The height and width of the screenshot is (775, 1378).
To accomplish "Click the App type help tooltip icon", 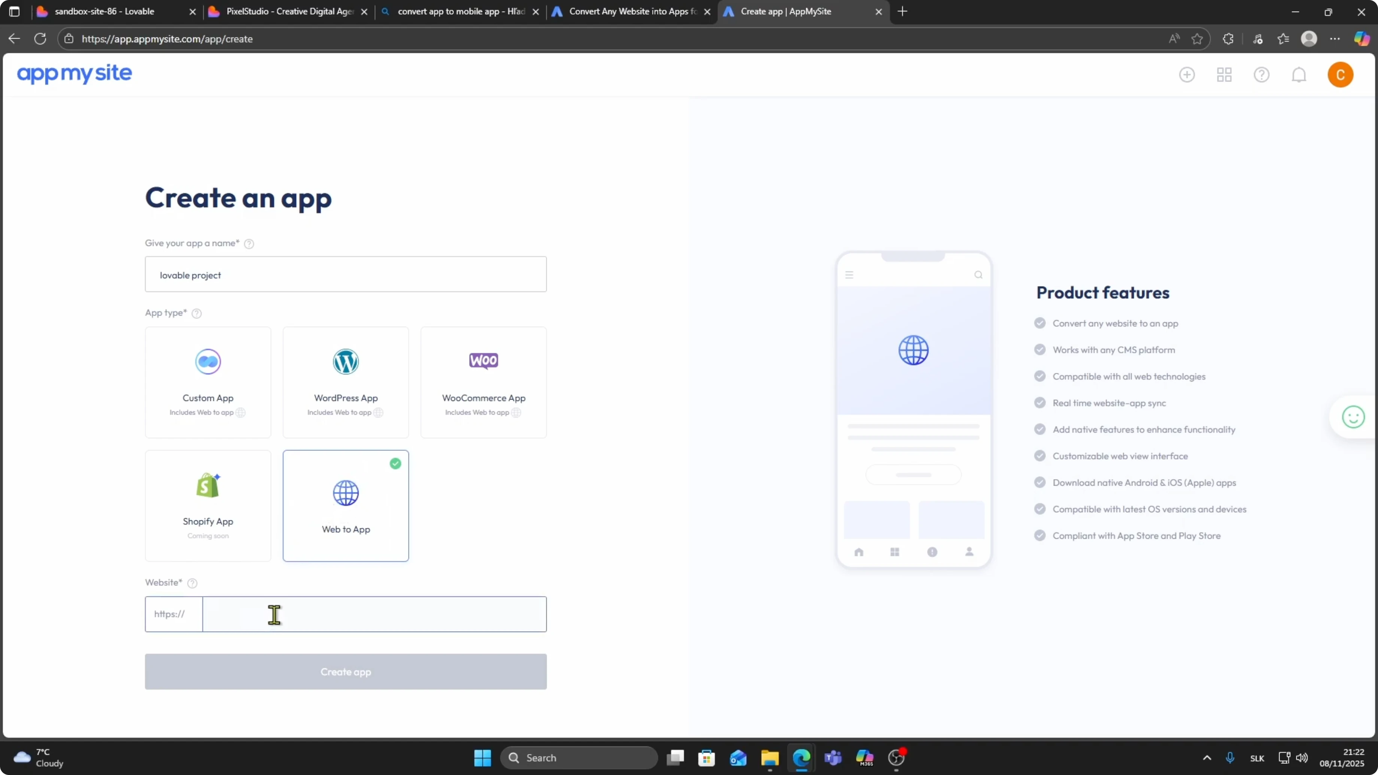I will [x=197, y=313].
